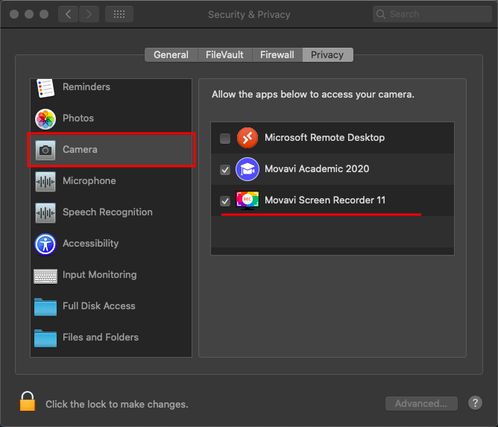This screenshot has height=427, width=498.
Task: Open help with the question mark button
Action: (475, 403)
